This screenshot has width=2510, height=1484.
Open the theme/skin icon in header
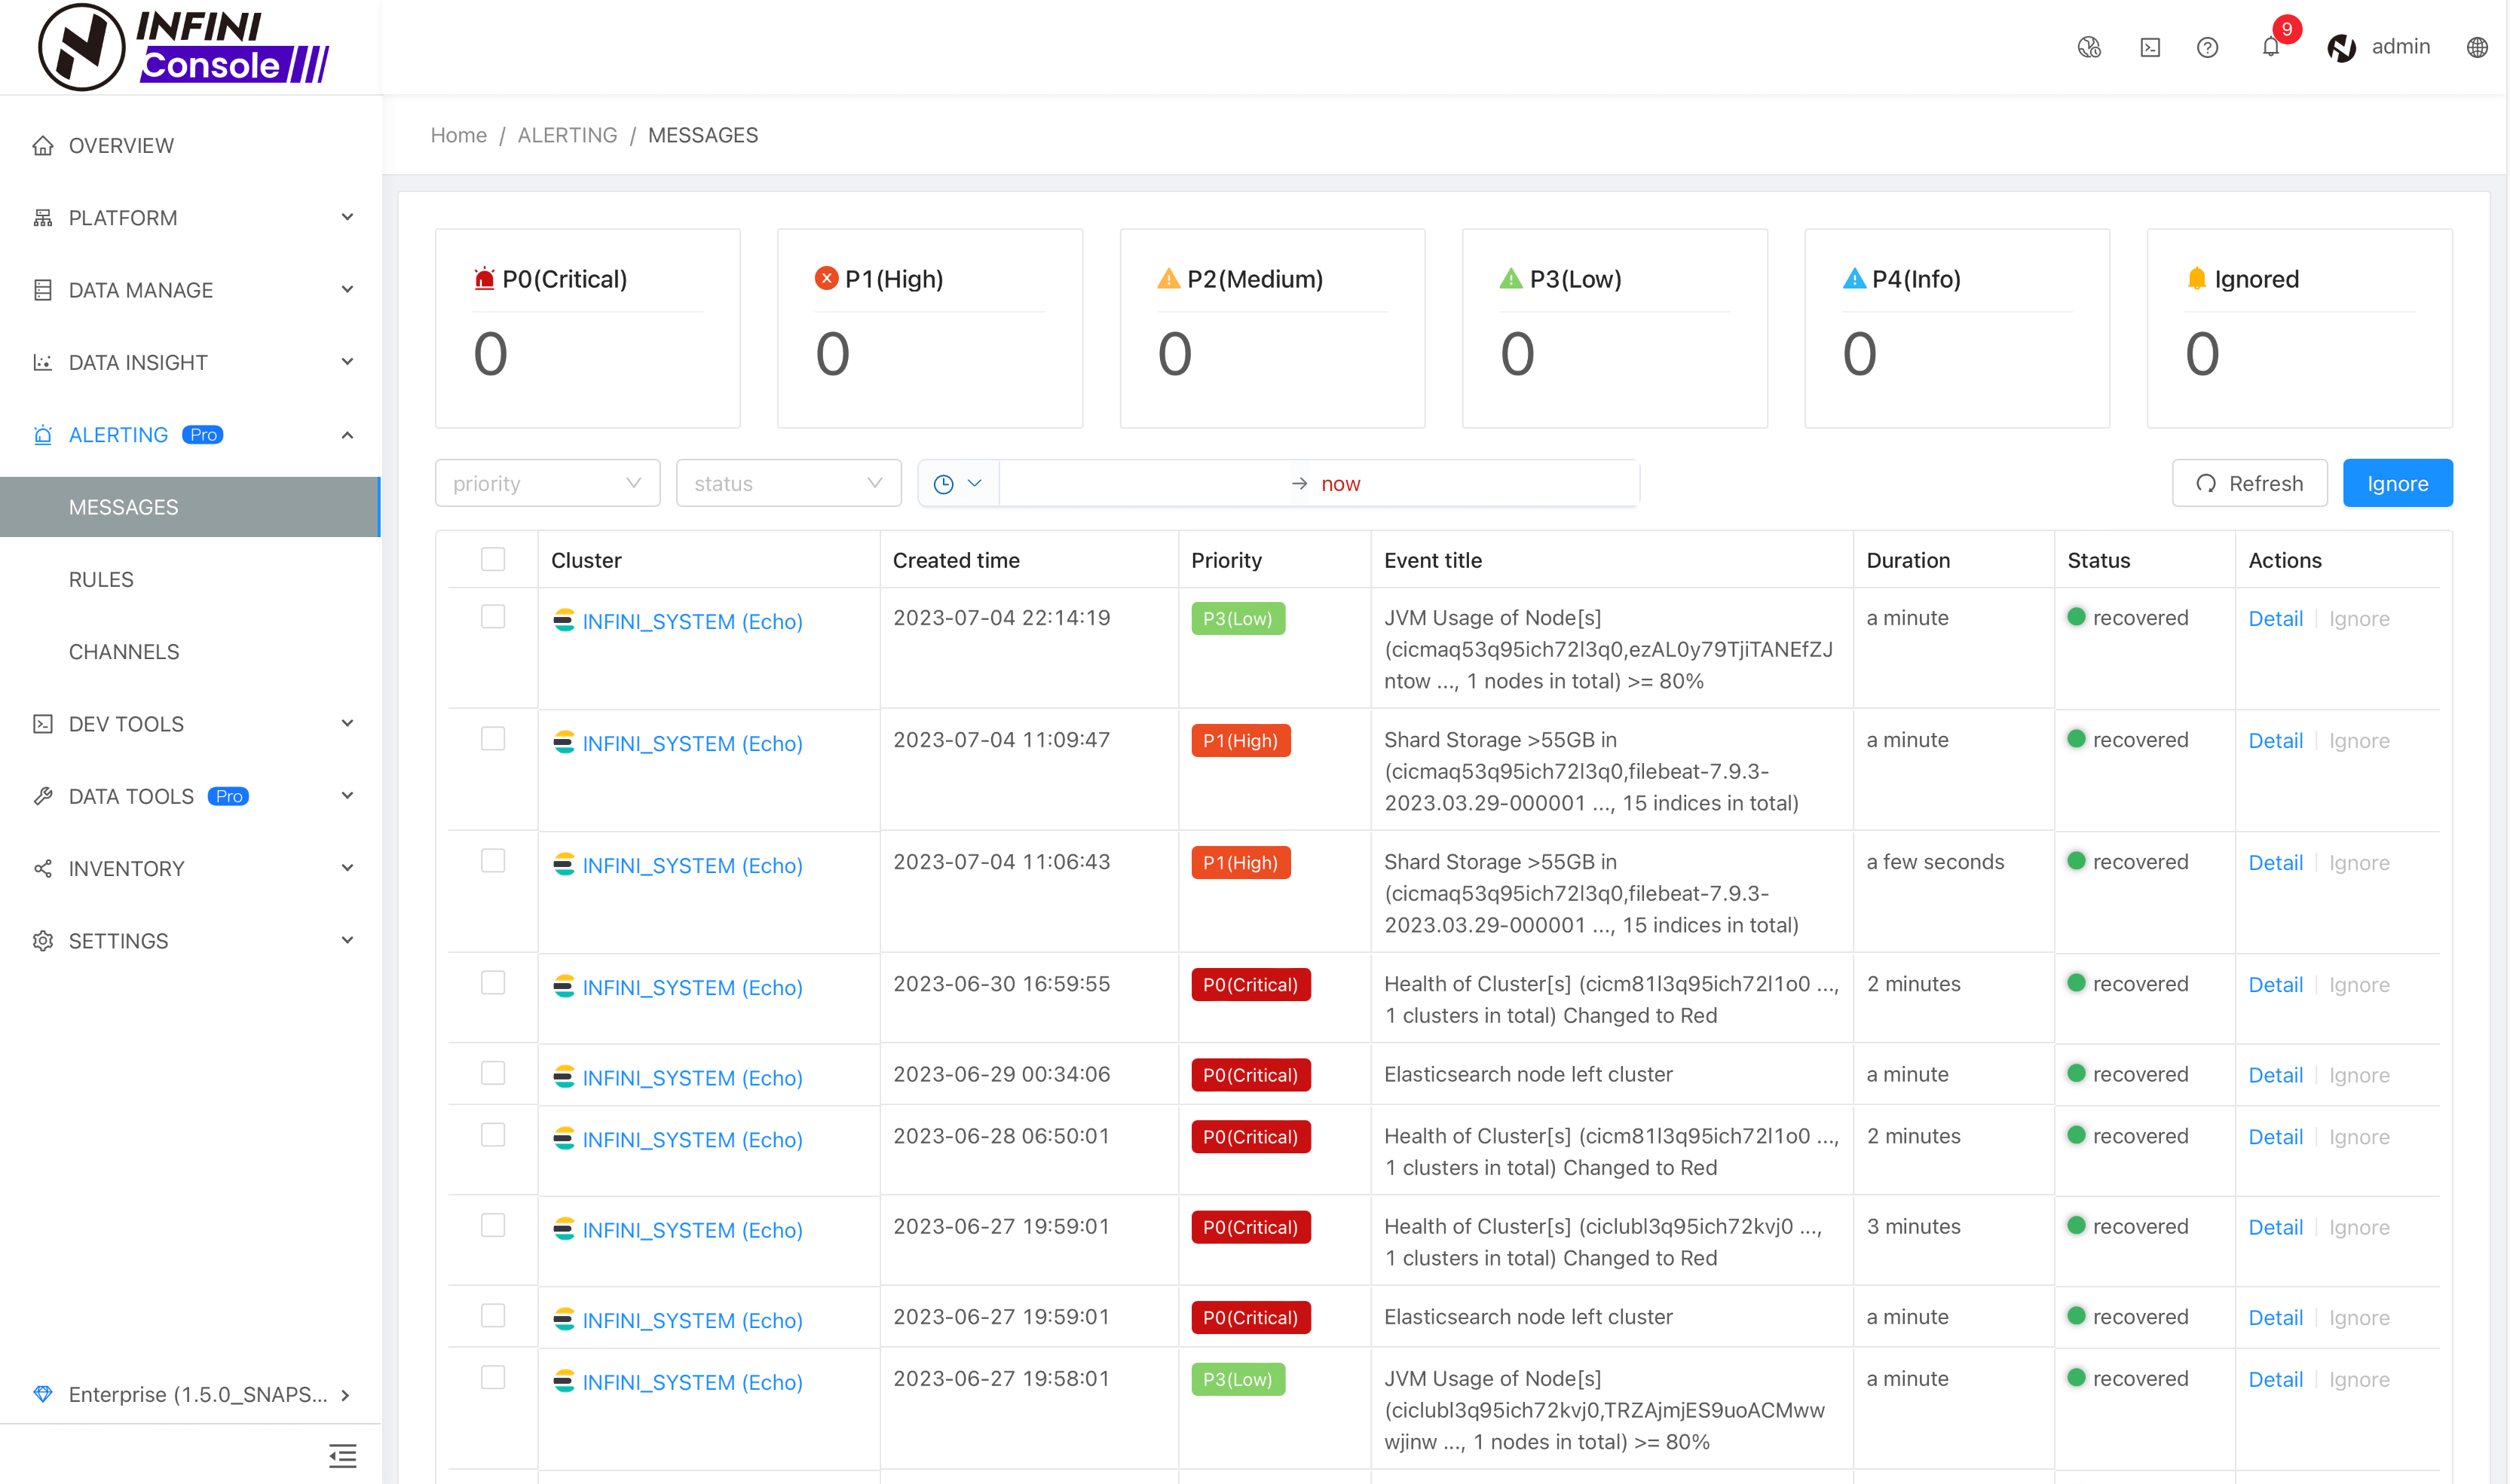click(x=2089, y=47)
